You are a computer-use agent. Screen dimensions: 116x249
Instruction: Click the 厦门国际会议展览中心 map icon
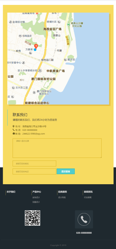click(x=34, y=92)
